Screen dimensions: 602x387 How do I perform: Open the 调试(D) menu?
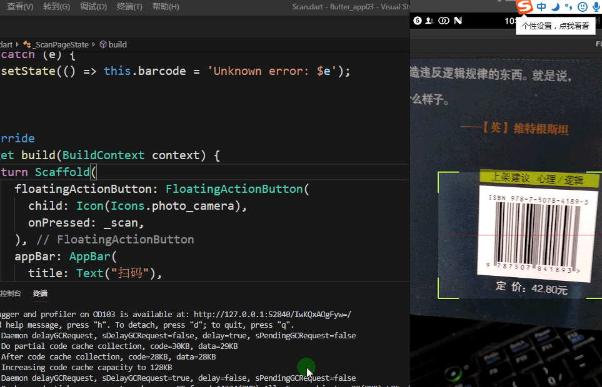point(93,6)
